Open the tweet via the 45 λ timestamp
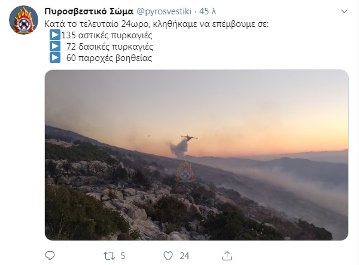The image size is (359, 265). pos(208,11)
